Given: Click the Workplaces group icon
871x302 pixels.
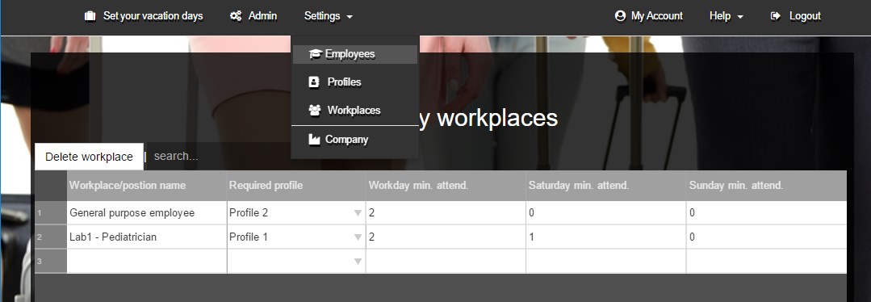Looking at the screenshot, I should coord(314,110).
